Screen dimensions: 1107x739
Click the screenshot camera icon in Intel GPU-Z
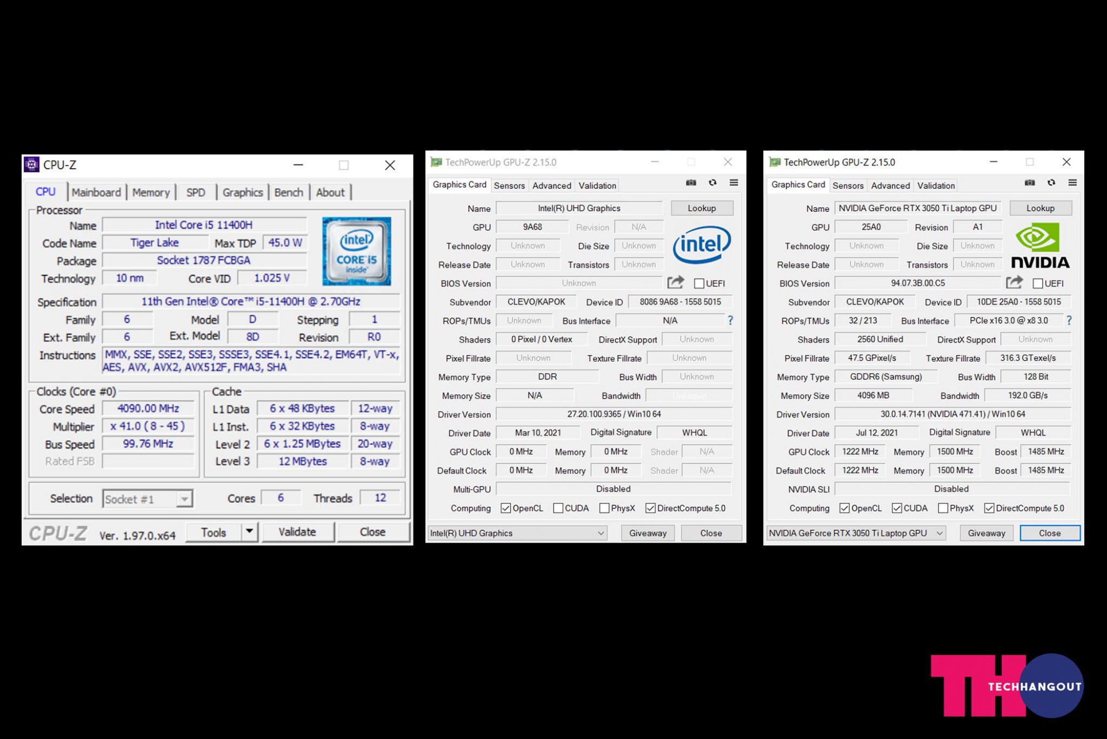[691, 183]
